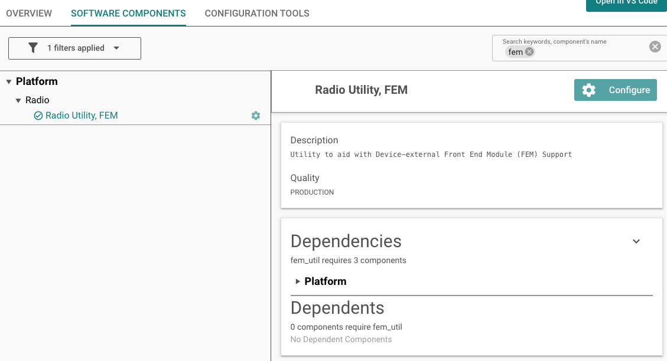Open the SOFTWARE COMPONENTS tab
667x361 pixels.
128,13
